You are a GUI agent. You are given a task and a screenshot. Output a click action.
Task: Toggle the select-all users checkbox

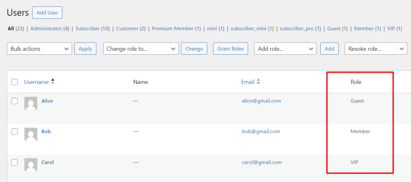14,82
